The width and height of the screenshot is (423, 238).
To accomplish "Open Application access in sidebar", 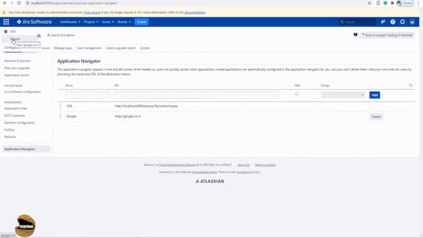I will pyautogui.click(x=17, y=75).
